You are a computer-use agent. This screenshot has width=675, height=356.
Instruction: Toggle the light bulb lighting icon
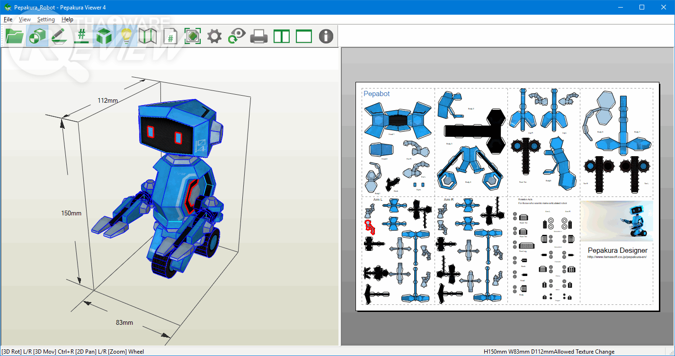(126, 36)
